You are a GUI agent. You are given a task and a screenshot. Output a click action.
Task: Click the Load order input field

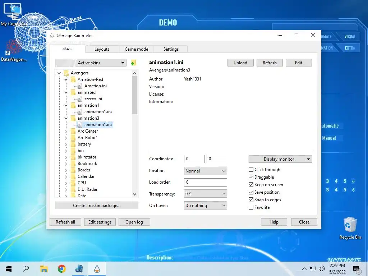205,182
